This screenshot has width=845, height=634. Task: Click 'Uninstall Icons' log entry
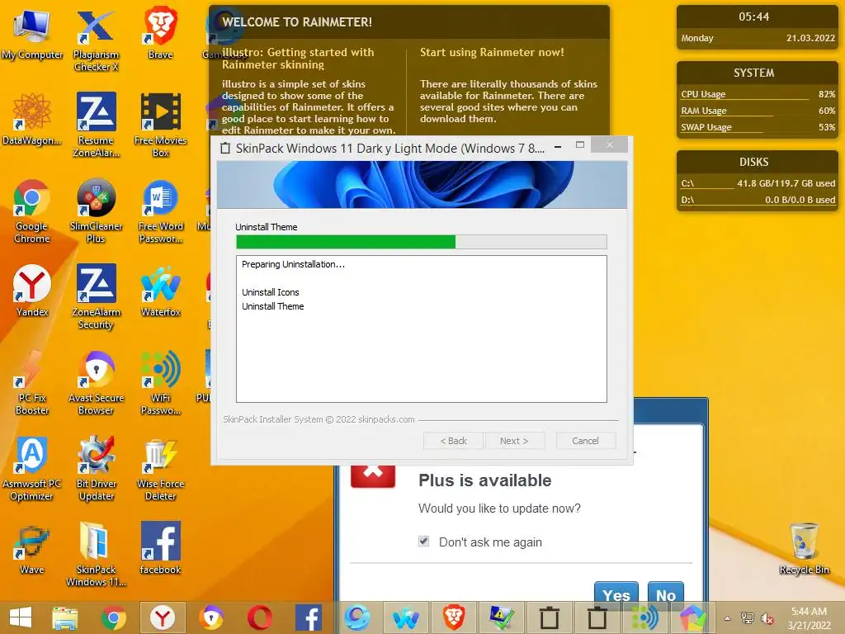271,292
